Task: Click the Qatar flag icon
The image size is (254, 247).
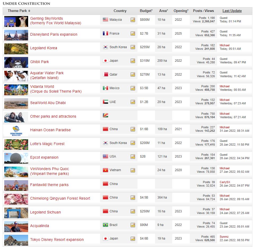Action: tap(105, 75)
